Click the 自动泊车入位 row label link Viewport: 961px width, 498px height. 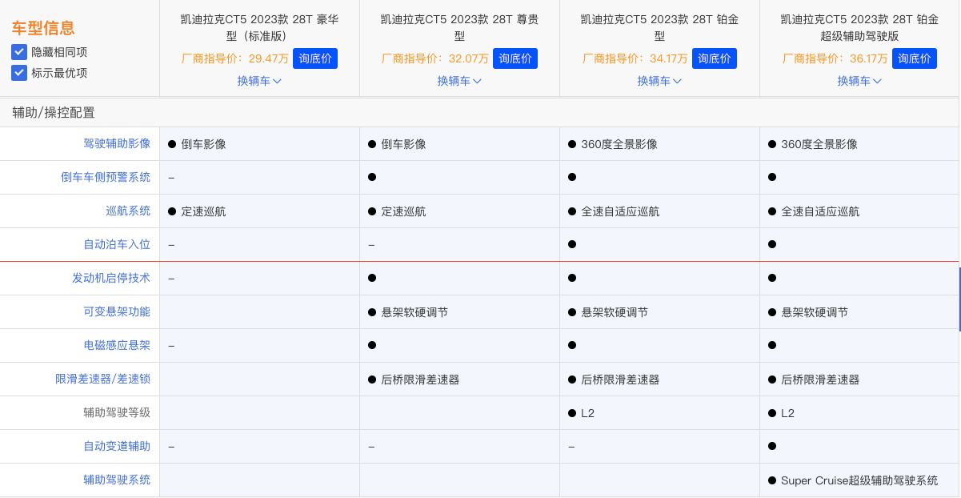tap(117, 245)
